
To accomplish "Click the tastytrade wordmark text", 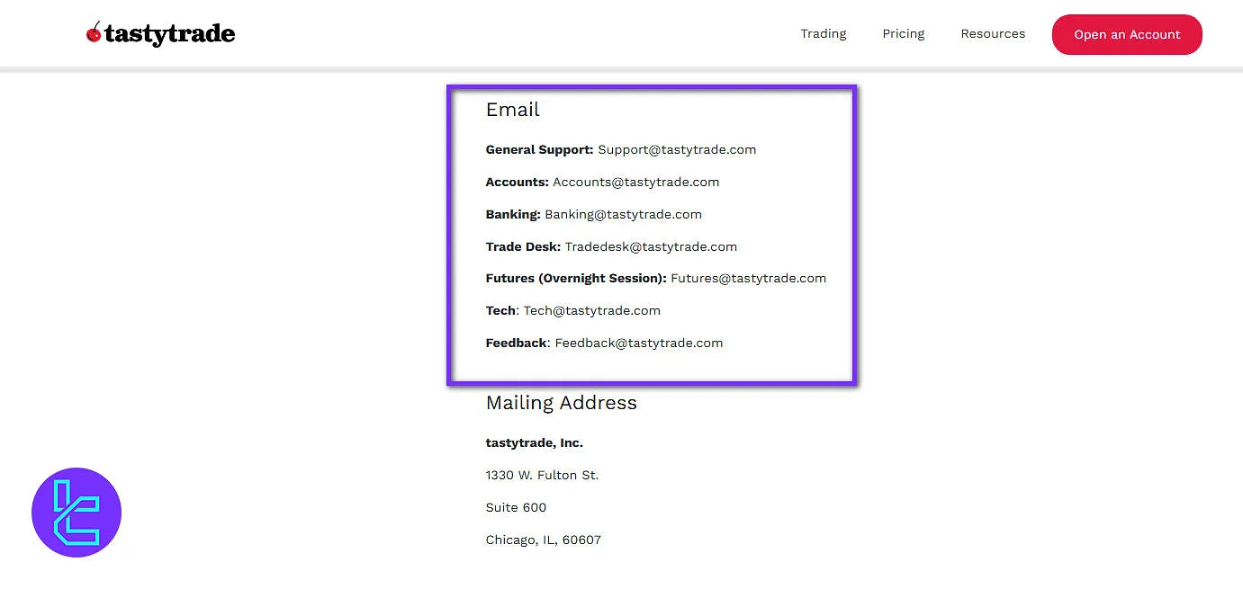I will (169, 34).
